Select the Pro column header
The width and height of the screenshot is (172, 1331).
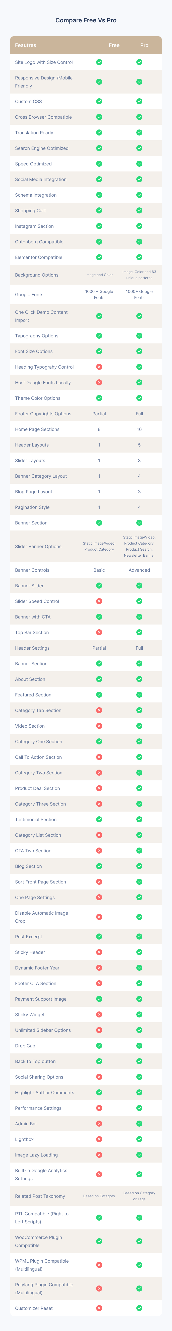[144, 46]
